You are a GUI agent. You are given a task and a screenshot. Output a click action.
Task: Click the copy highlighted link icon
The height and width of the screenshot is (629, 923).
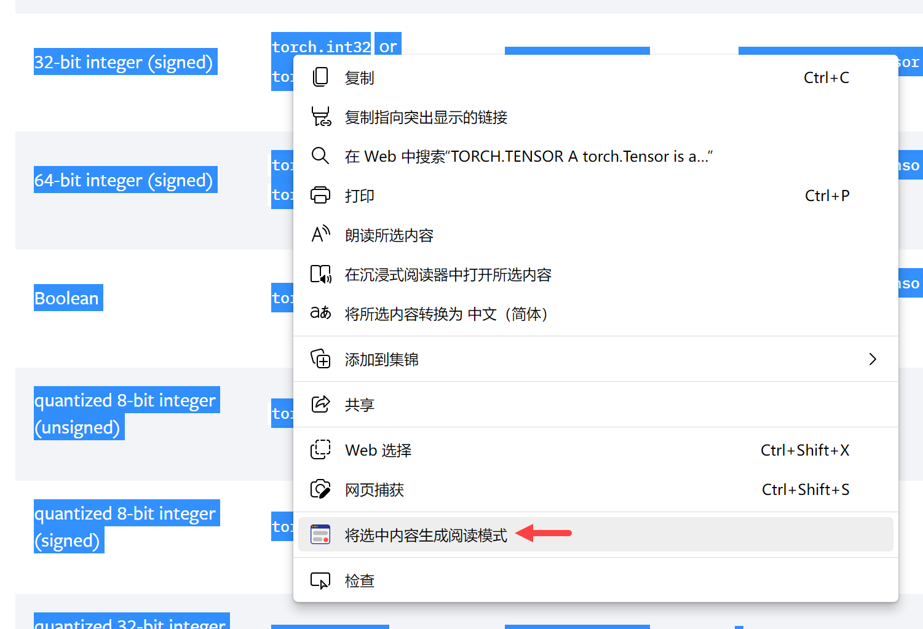320,116
